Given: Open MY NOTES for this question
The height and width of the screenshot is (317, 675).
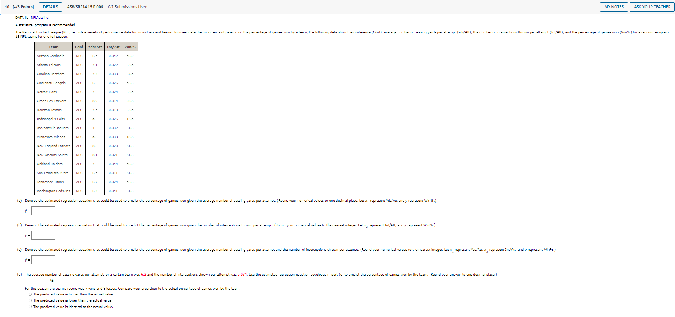Looking at the screenshot, I should click(614, 7).
